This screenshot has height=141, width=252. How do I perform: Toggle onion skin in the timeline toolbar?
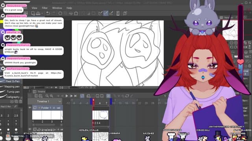tap(108, 96)
